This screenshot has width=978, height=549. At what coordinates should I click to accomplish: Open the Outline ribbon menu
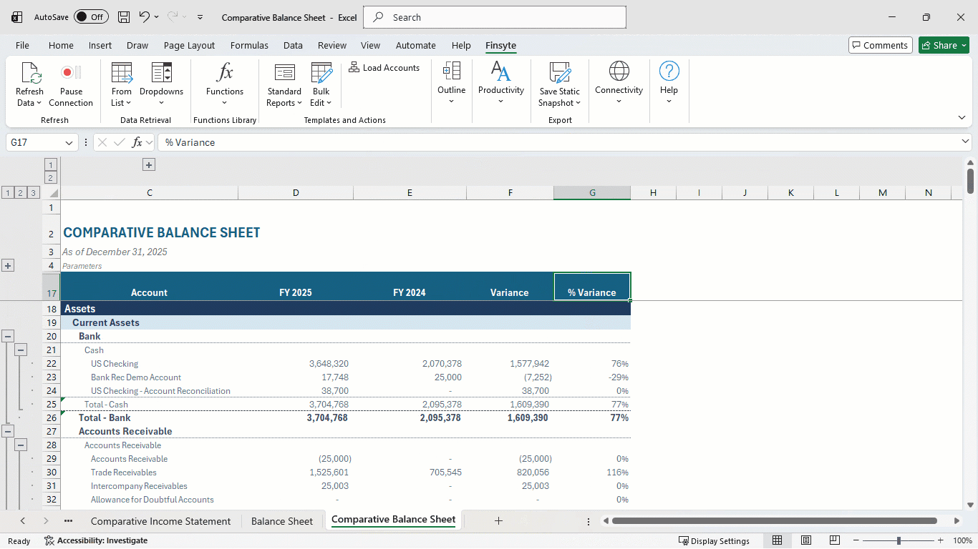[452, 84]
